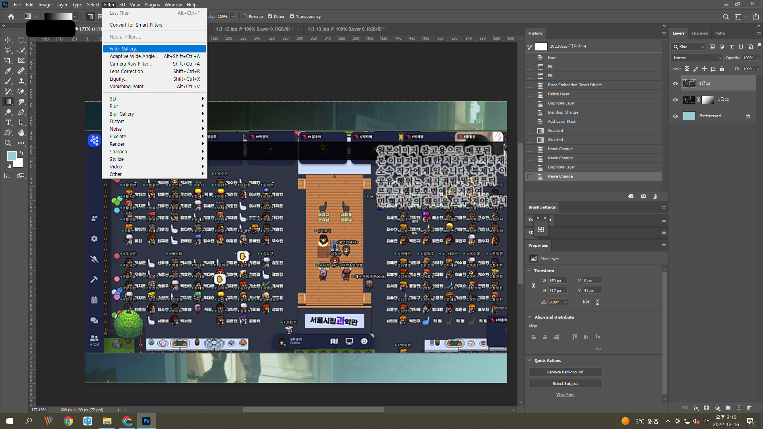Select the Smudge tool

tap(21, 102)
